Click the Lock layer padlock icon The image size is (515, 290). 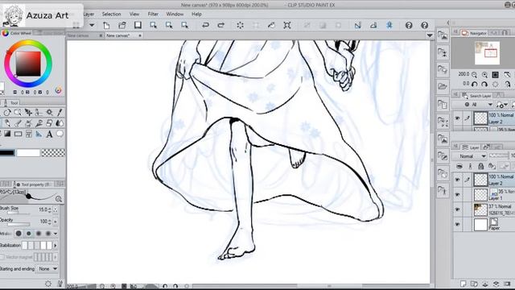click(481, 166)
